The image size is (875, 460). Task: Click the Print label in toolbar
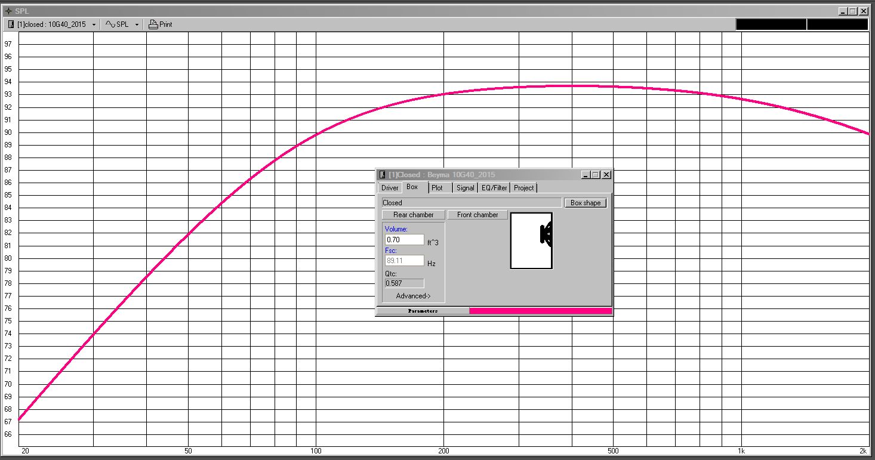(166, 24)
